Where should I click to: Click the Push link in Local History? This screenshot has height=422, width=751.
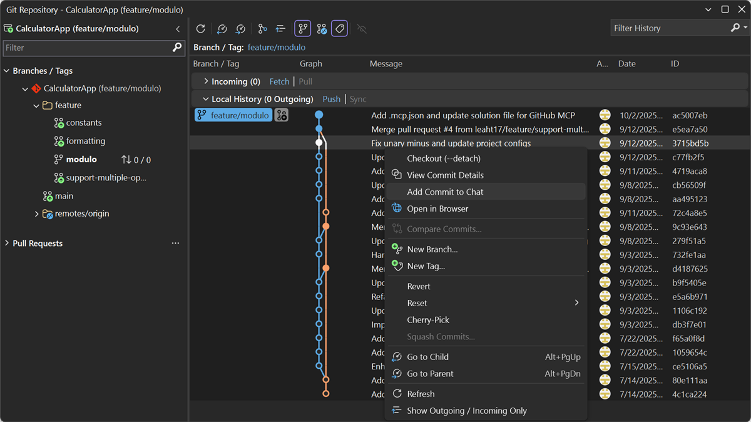click(331, 98)
